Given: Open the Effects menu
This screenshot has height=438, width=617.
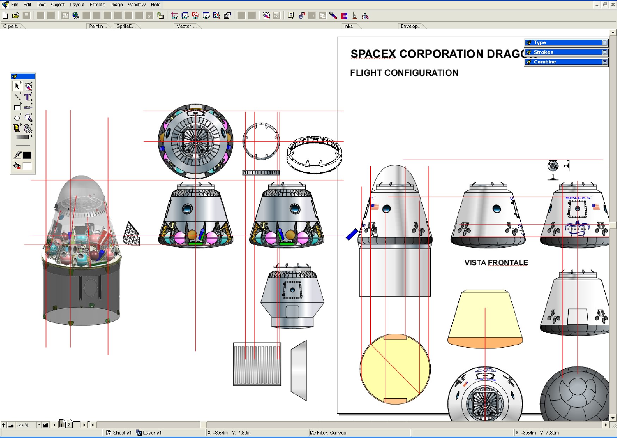Looking at the screenshot, I should (97, 5).
